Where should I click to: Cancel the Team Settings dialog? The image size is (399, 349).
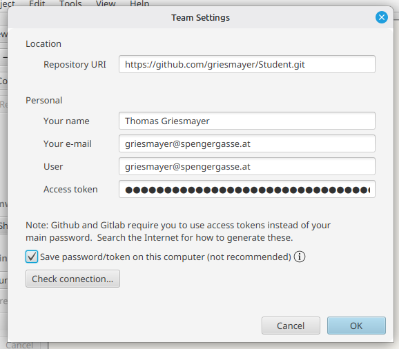[x=291, y=326]
